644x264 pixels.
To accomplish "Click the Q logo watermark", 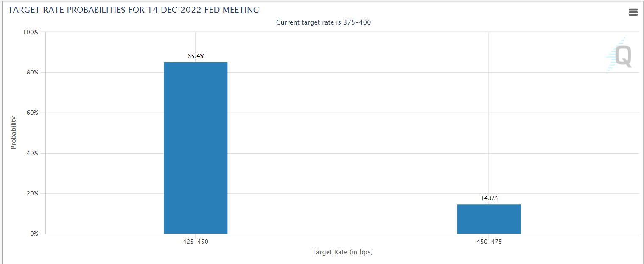I will (620, 56).
